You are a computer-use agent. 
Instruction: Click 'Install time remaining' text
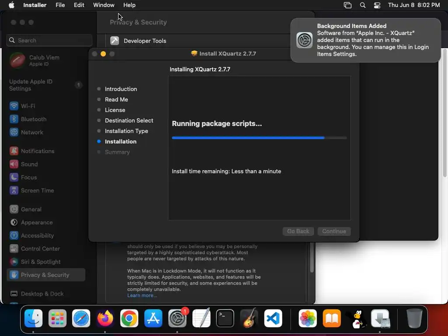pos(226,171)
